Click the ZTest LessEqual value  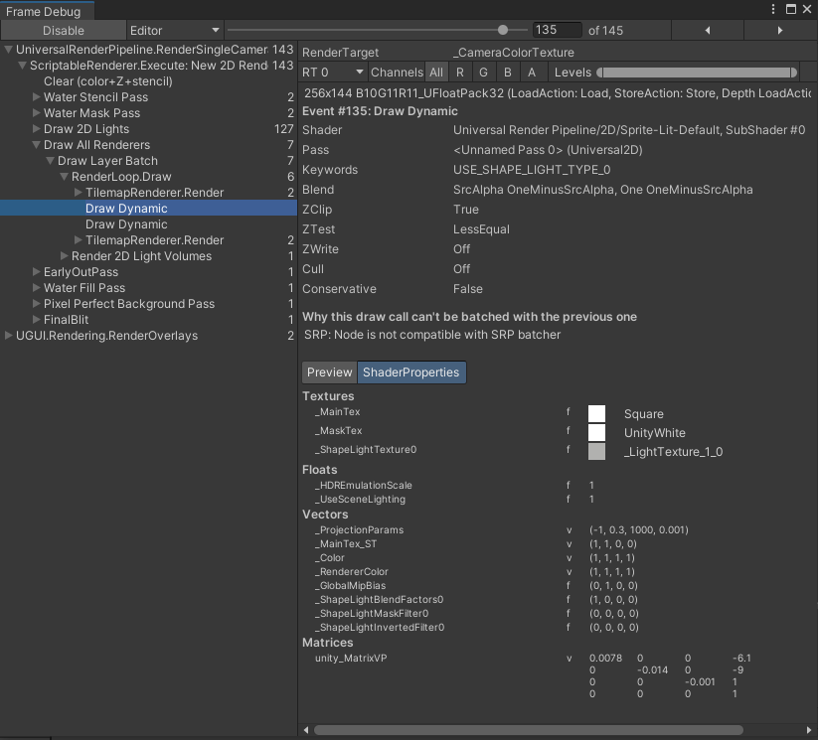pyautogui.click(x=481, y=229)
